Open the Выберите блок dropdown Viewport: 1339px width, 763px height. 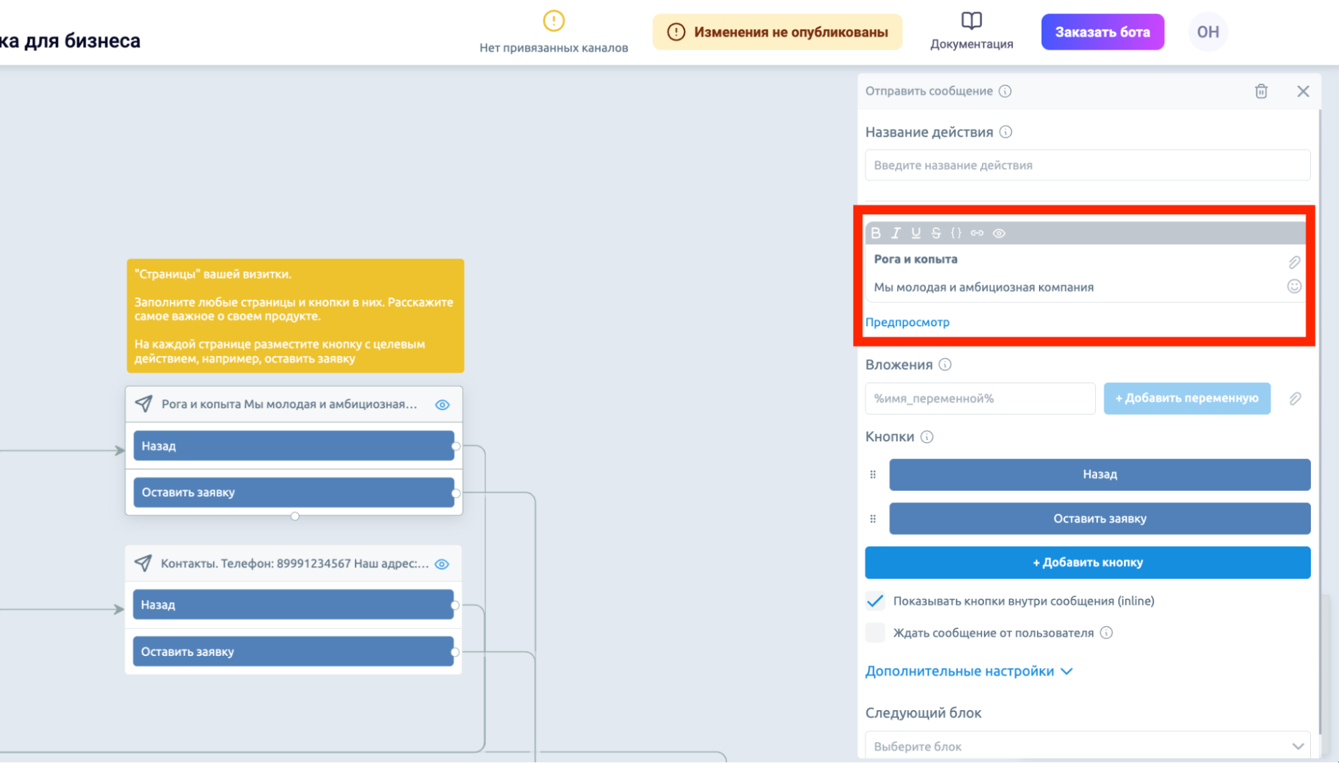1086,745
